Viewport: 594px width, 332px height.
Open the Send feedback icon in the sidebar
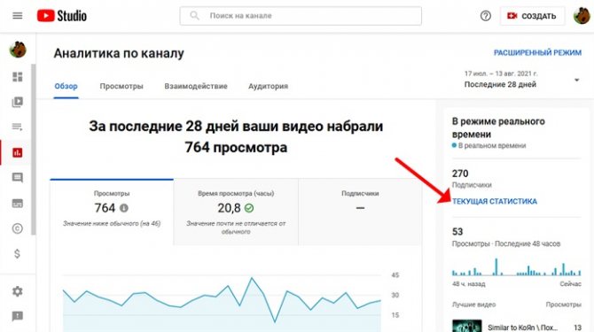[x=18, y=316]
